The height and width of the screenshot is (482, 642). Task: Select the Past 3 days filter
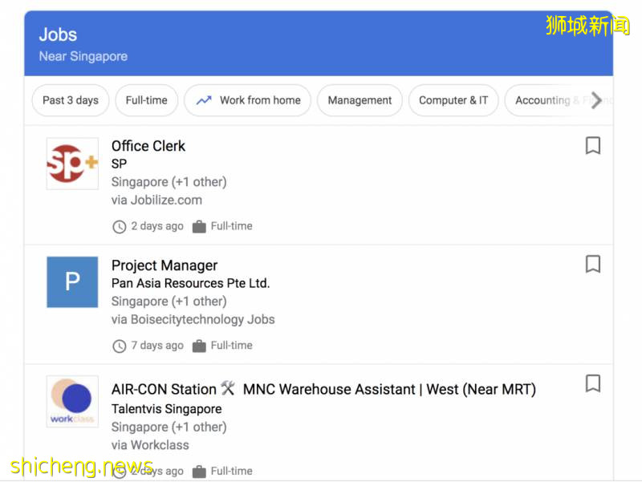click(x=71, y=100)
